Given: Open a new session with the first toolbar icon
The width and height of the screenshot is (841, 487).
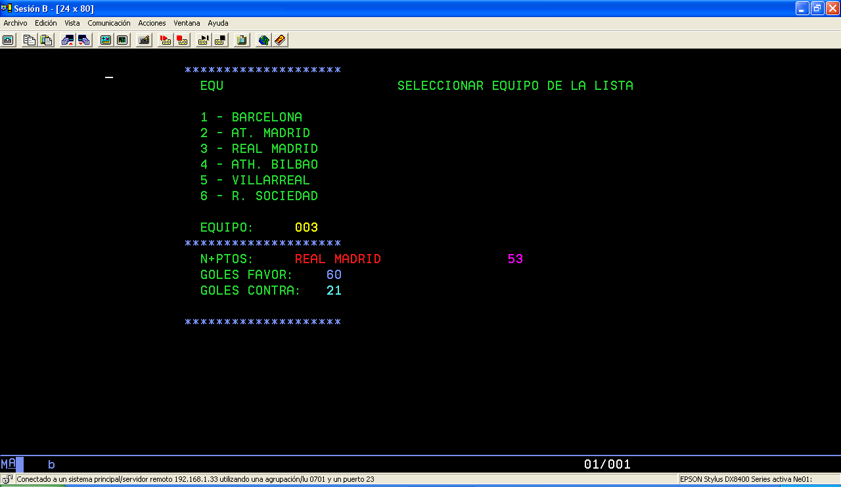Looking at the screenshot, I should click(8, 39).
